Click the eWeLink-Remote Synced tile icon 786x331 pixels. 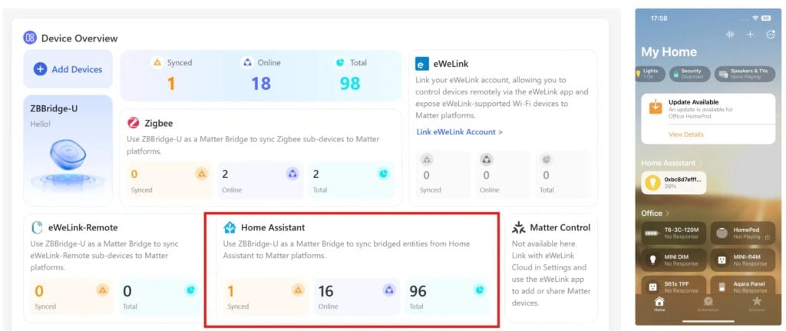[103, 290]
